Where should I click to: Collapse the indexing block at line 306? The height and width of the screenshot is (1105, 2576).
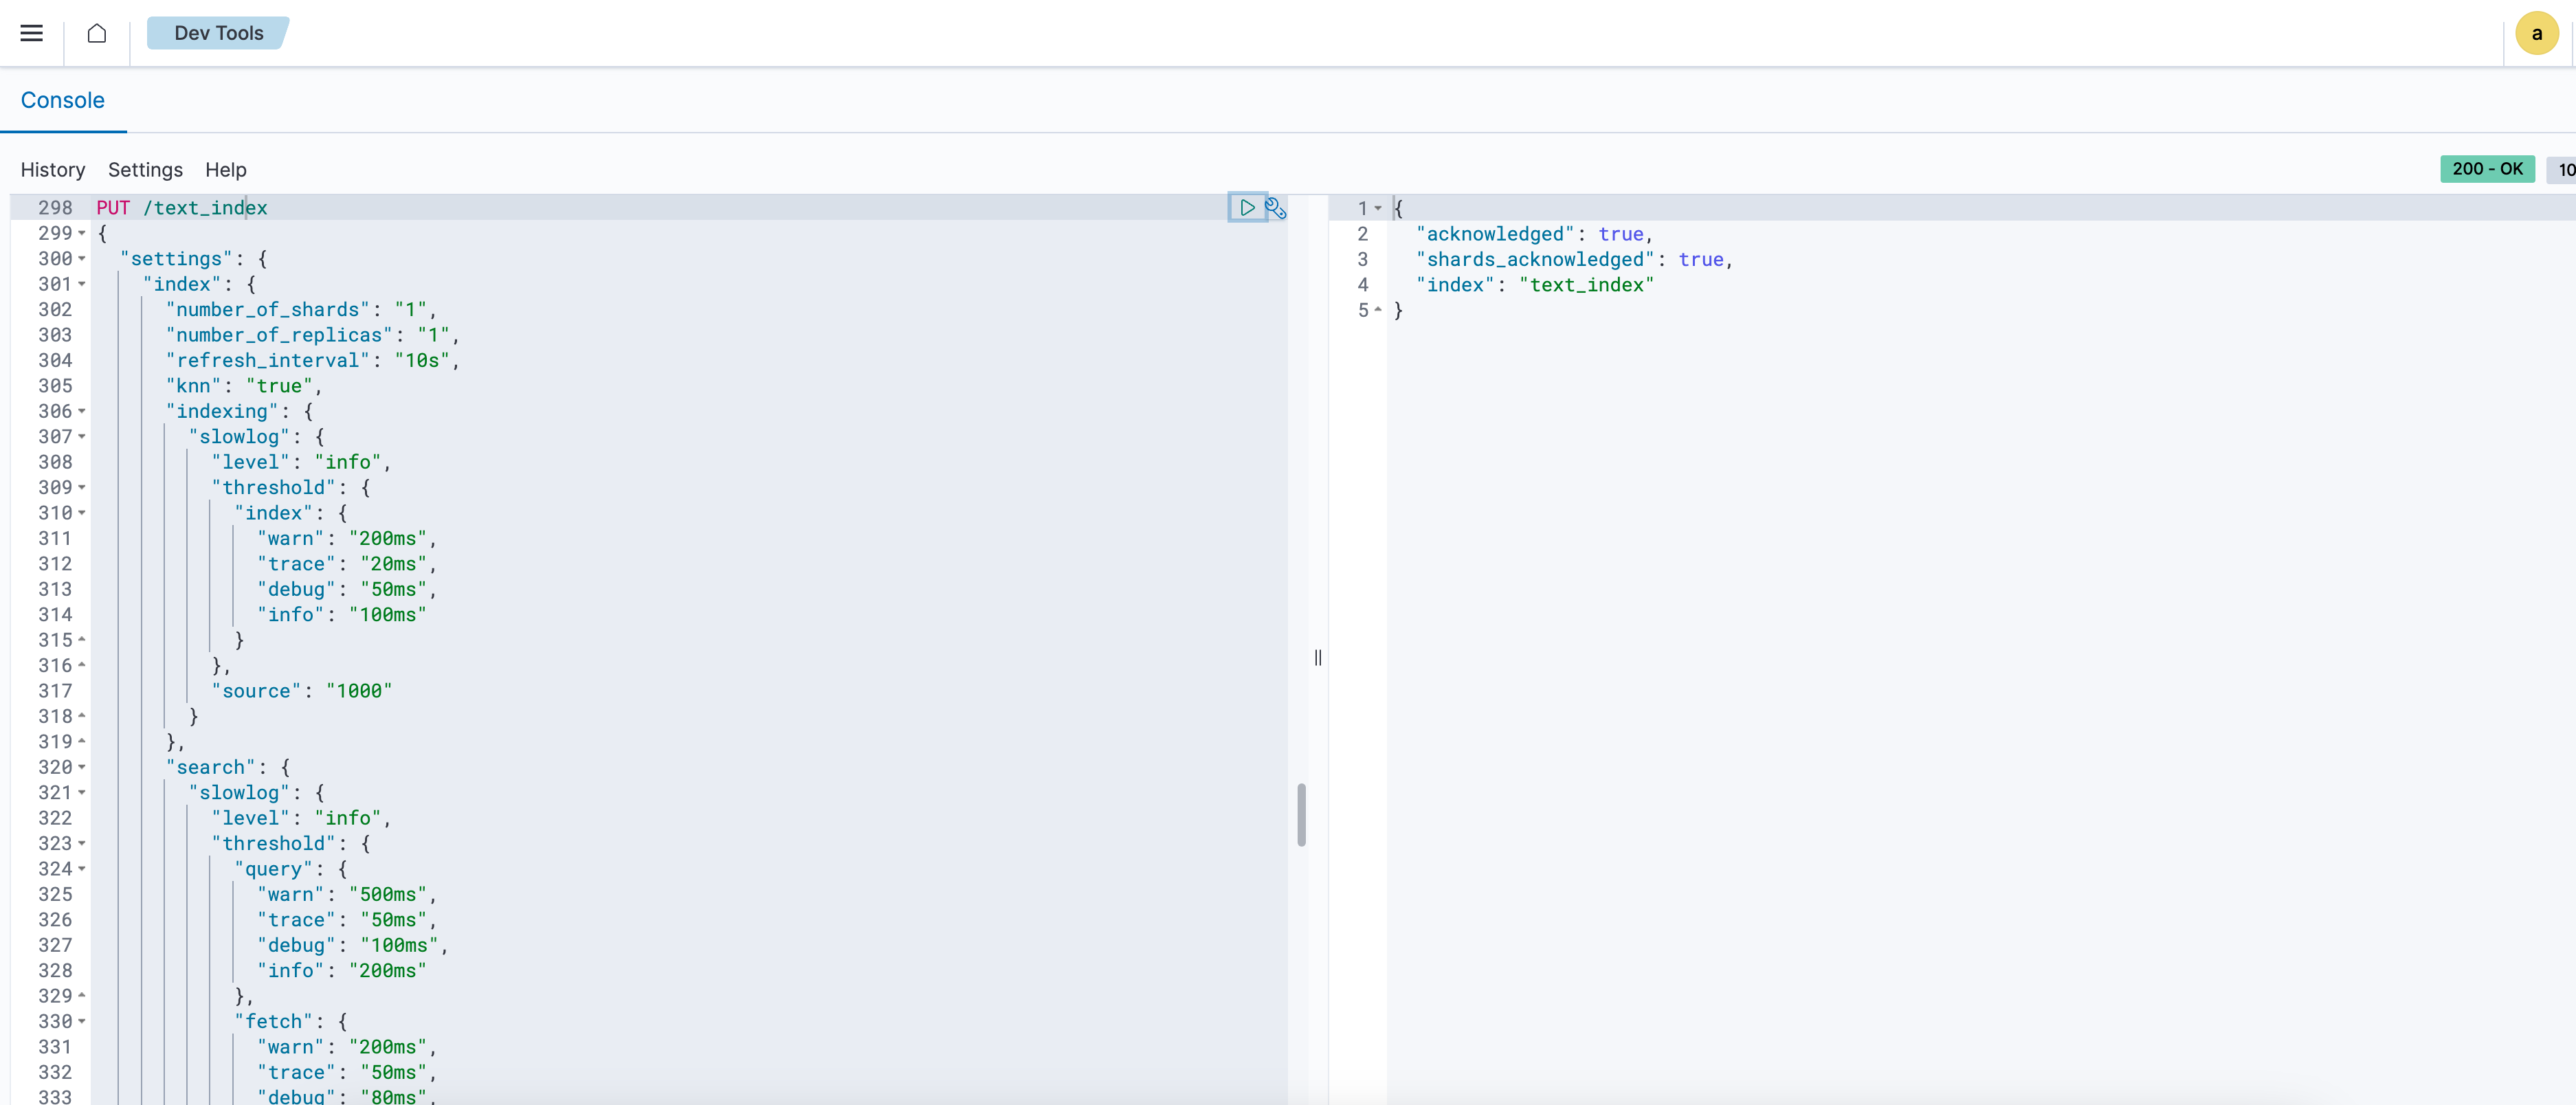point(82,412)
